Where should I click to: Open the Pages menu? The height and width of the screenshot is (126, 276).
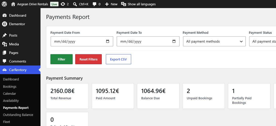coord(20,53)
